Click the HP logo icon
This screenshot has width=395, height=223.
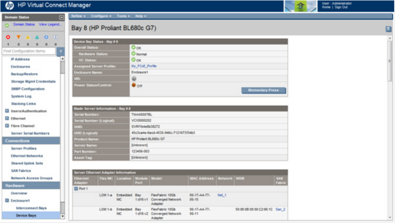pyautogui.click(x=10, y=6)
